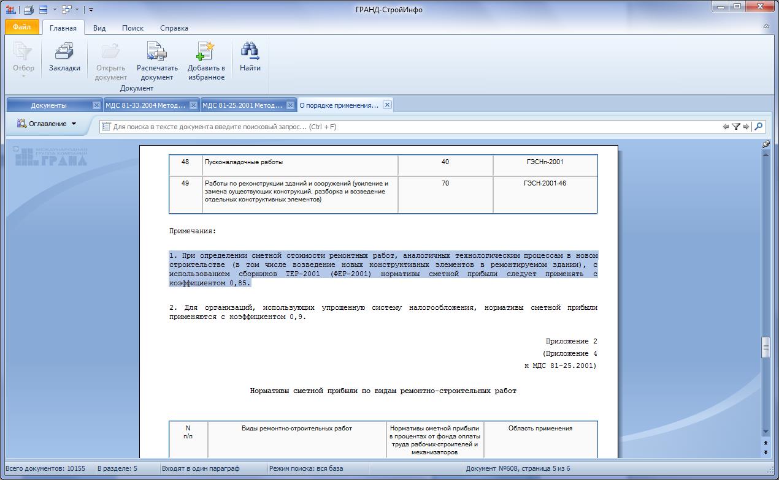Click the vertical scrollbar thumb
This screenshot has width=779, height=480.
[x=766, y=347]
